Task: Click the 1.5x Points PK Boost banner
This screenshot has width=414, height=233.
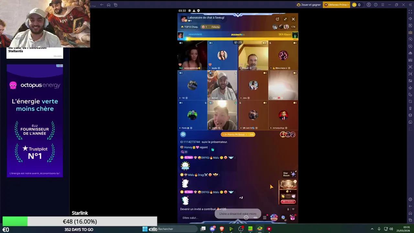Action: (x=238, y=134)
